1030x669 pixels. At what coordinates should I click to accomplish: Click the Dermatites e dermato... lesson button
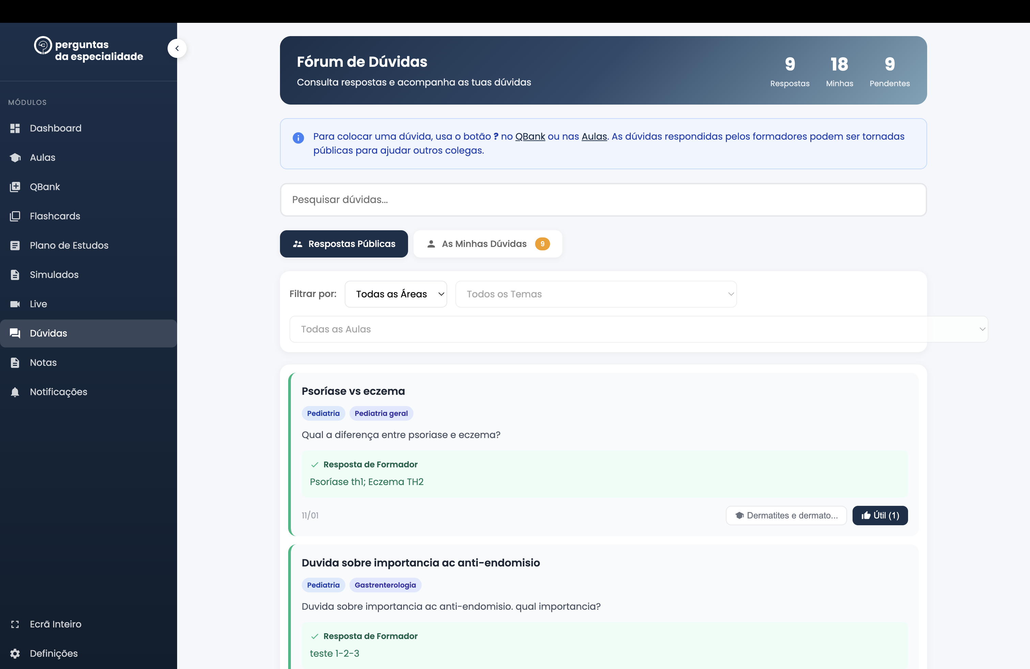point(786,515)
